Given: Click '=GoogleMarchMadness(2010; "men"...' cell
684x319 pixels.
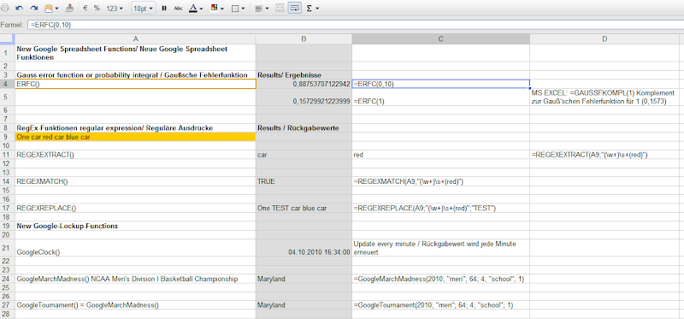Looking at the screenshot, I should 440,279.
